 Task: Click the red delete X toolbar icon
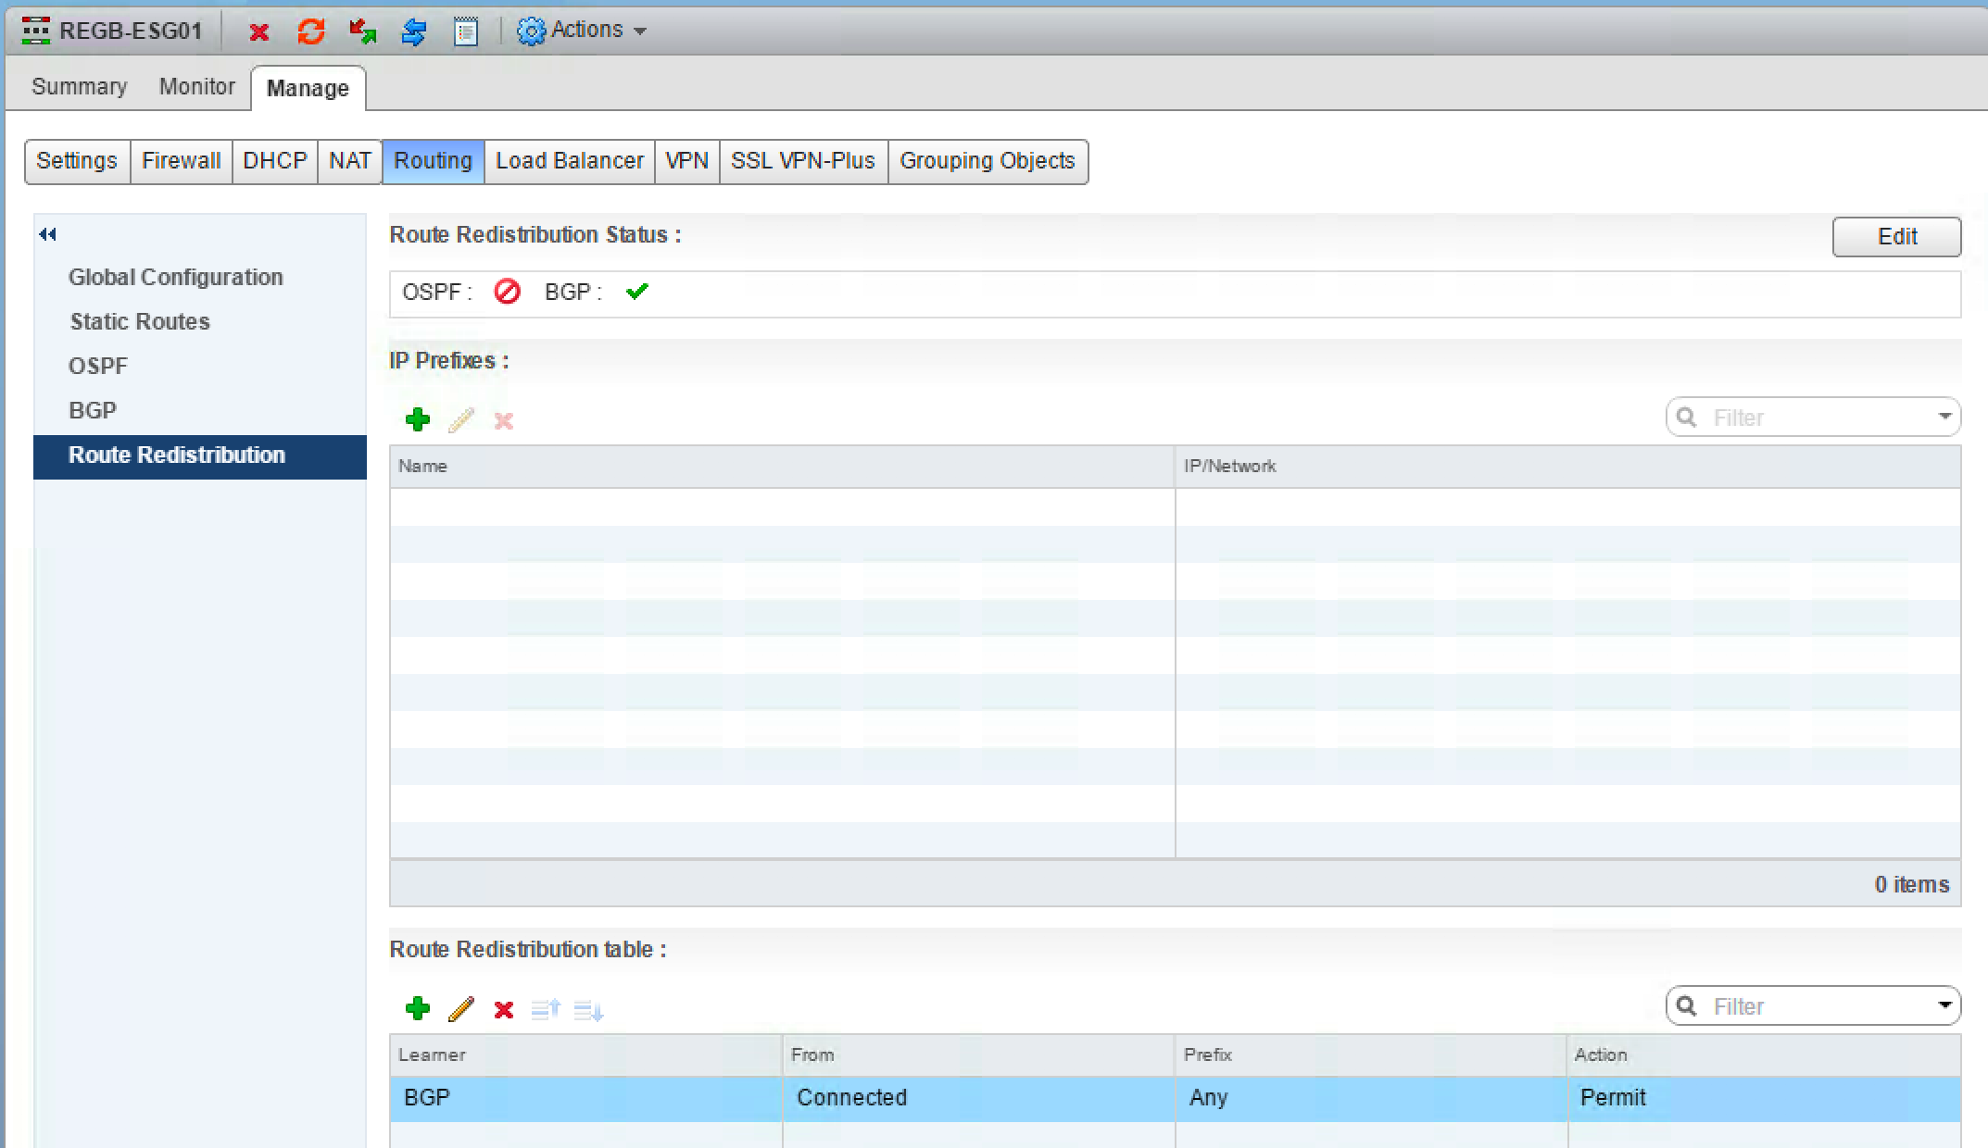coord(259,32)
